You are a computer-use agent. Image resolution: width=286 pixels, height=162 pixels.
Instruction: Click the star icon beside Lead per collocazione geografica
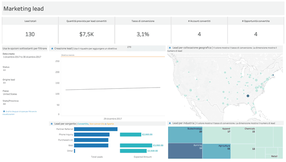tap(170, 48)
